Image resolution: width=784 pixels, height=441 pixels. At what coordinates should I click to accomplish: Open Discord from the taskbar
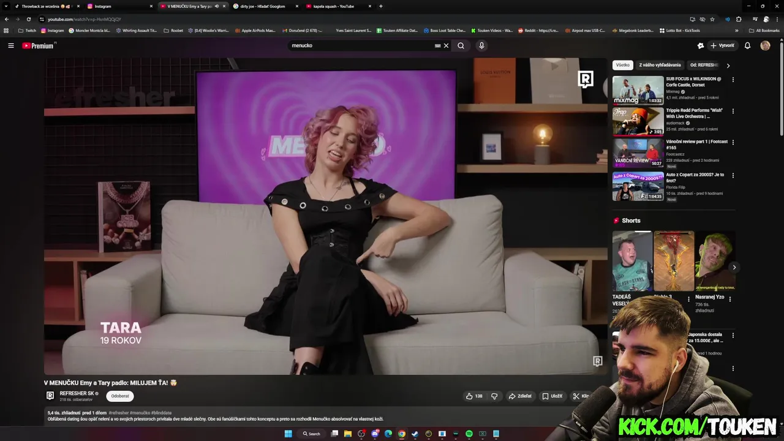(375, 434)
